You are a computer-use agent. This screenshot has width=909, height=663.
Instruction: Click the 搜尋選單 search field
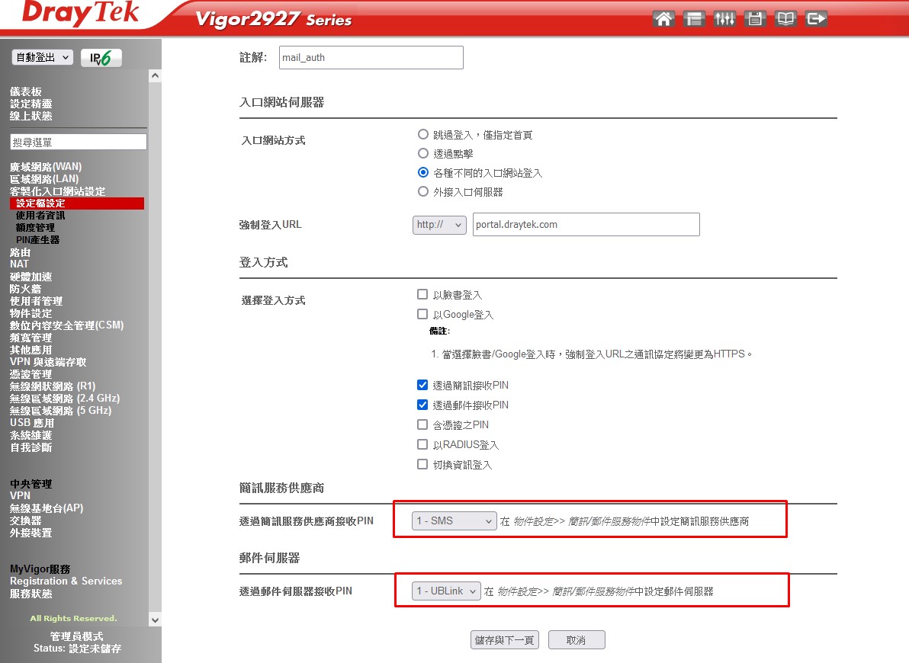click(x=79, y=142)
